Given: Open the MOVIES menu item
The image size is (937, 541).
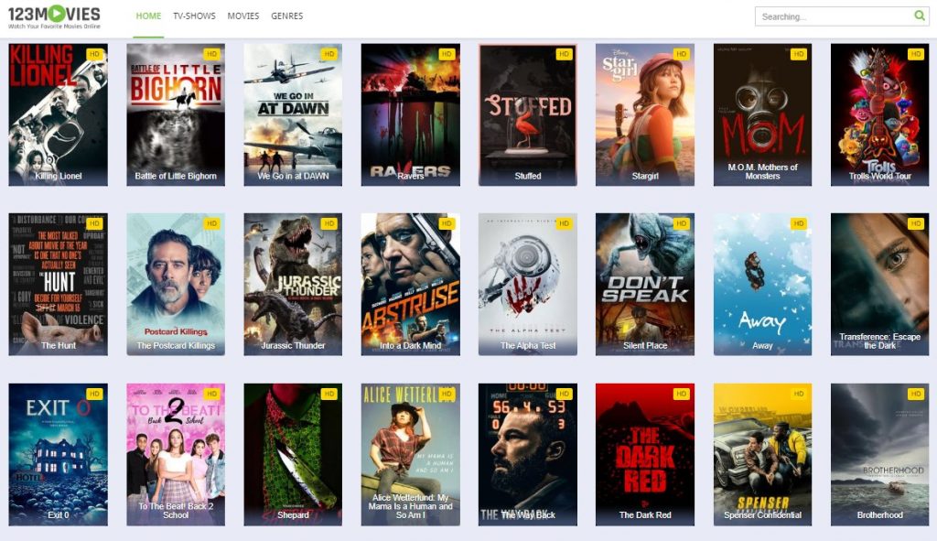Looking at the screenshot, I should click(x=243, y=16).
